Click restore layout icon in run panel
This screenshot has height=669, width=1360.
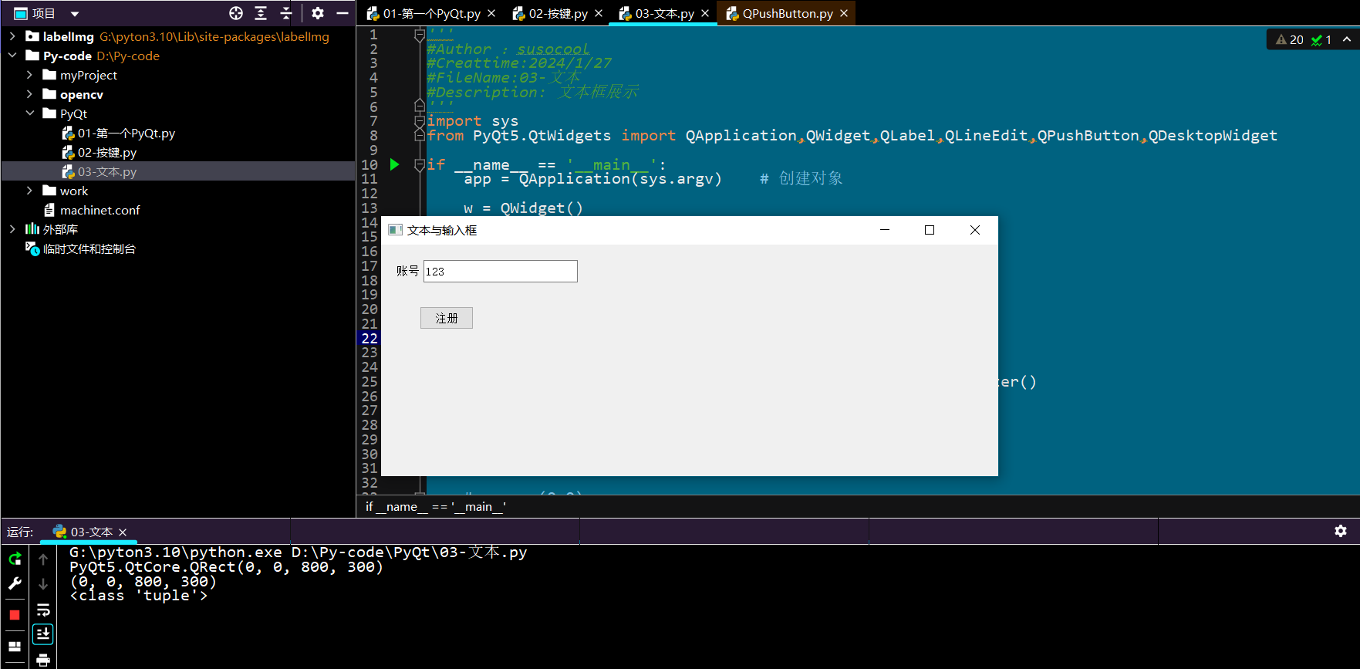click(x=15, y=647)
